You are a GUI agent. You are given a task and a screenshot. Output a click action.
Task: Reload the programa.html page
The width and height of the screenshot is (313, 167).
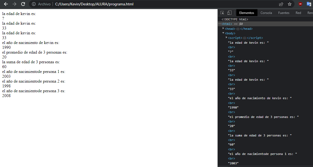(x=23, y=4)
